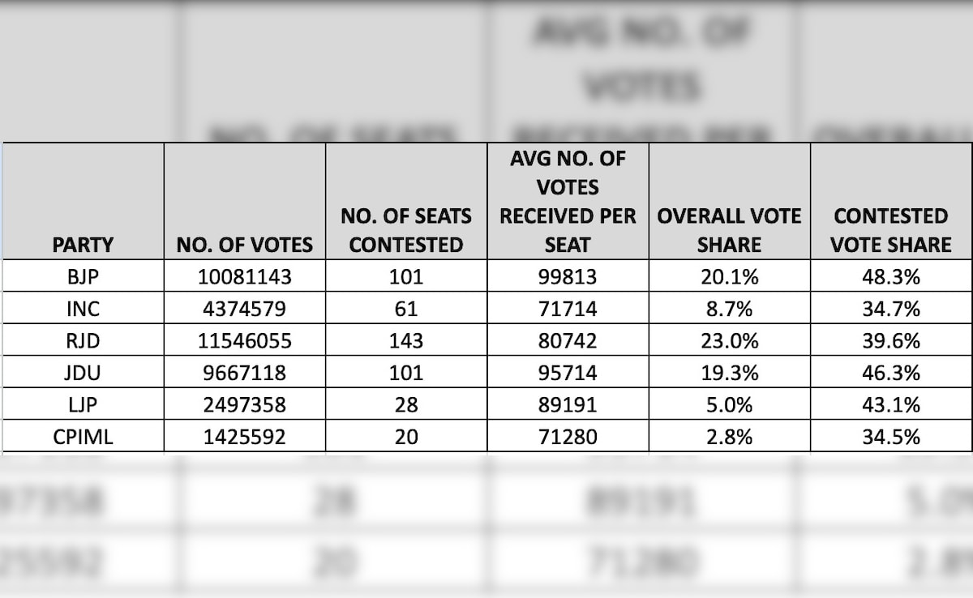Screen dimensions: 973x598
Task: Select the 34.5% contested vote share cell
Action: [890, 437]
